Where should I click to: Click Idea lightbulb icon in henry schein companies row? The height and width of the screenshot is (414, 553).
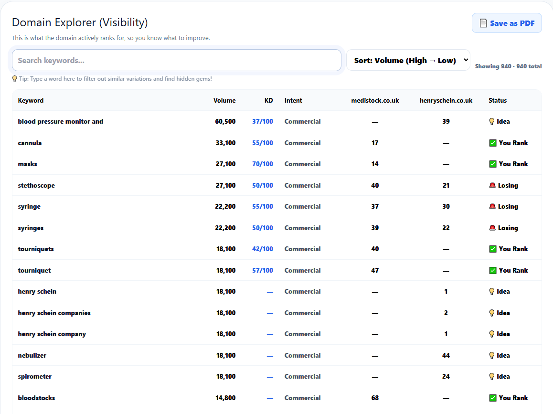491,313
